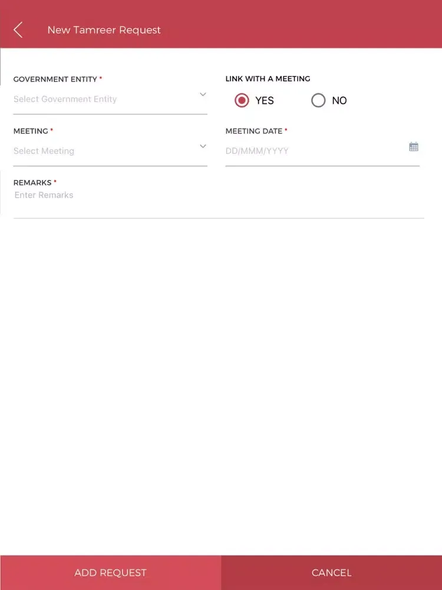442x590 pixels.
Task: Click the MEETING field label
Action: [x=31, y=131]
